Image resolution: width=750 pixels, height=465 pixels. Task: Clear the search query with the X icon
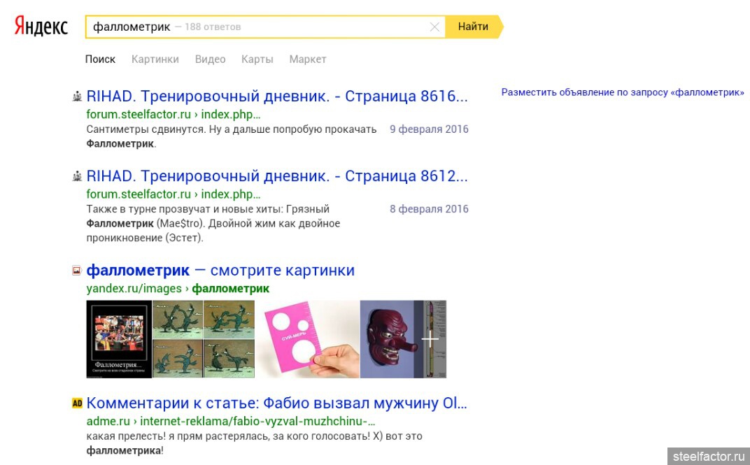pos(434,27)
